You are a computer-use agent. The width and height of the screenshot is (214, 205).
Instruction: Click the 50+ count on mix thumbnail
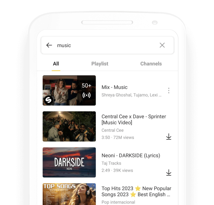[x=87, y=86]
